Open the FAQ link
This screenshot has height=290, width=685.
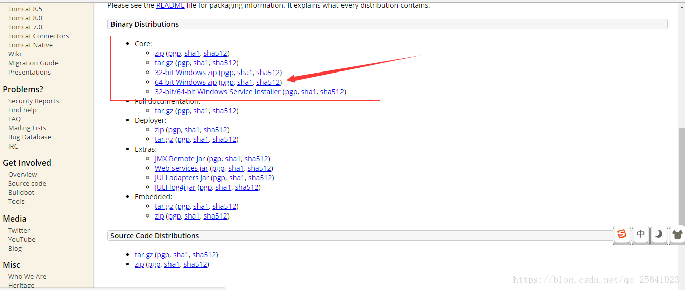tap(14, 119)
